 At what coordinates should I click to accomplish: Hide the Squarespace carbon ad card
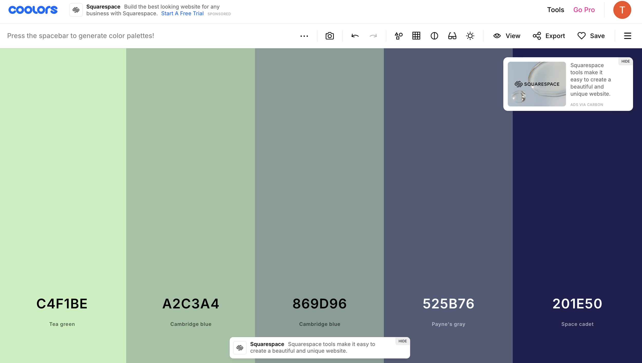pyautogui.click(x=625, y=61)
